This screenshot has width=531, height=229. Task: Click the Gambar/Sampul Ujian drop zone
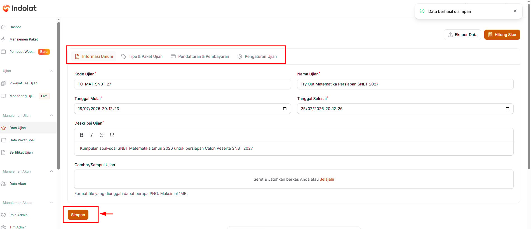[x=294, y=179]
